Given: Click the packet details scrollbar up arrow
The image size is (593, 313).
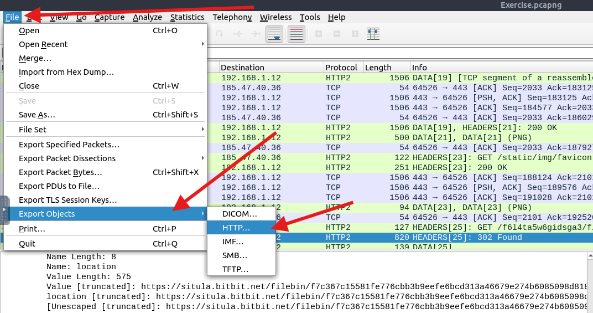Looking at the screenshot, I should [x=590, y=256].
